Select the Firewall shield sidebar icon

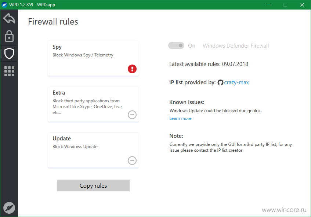tap(9, 54)
